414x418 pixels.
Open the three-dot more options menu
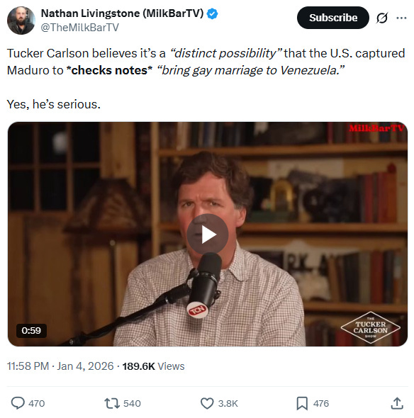pos(401,18)
